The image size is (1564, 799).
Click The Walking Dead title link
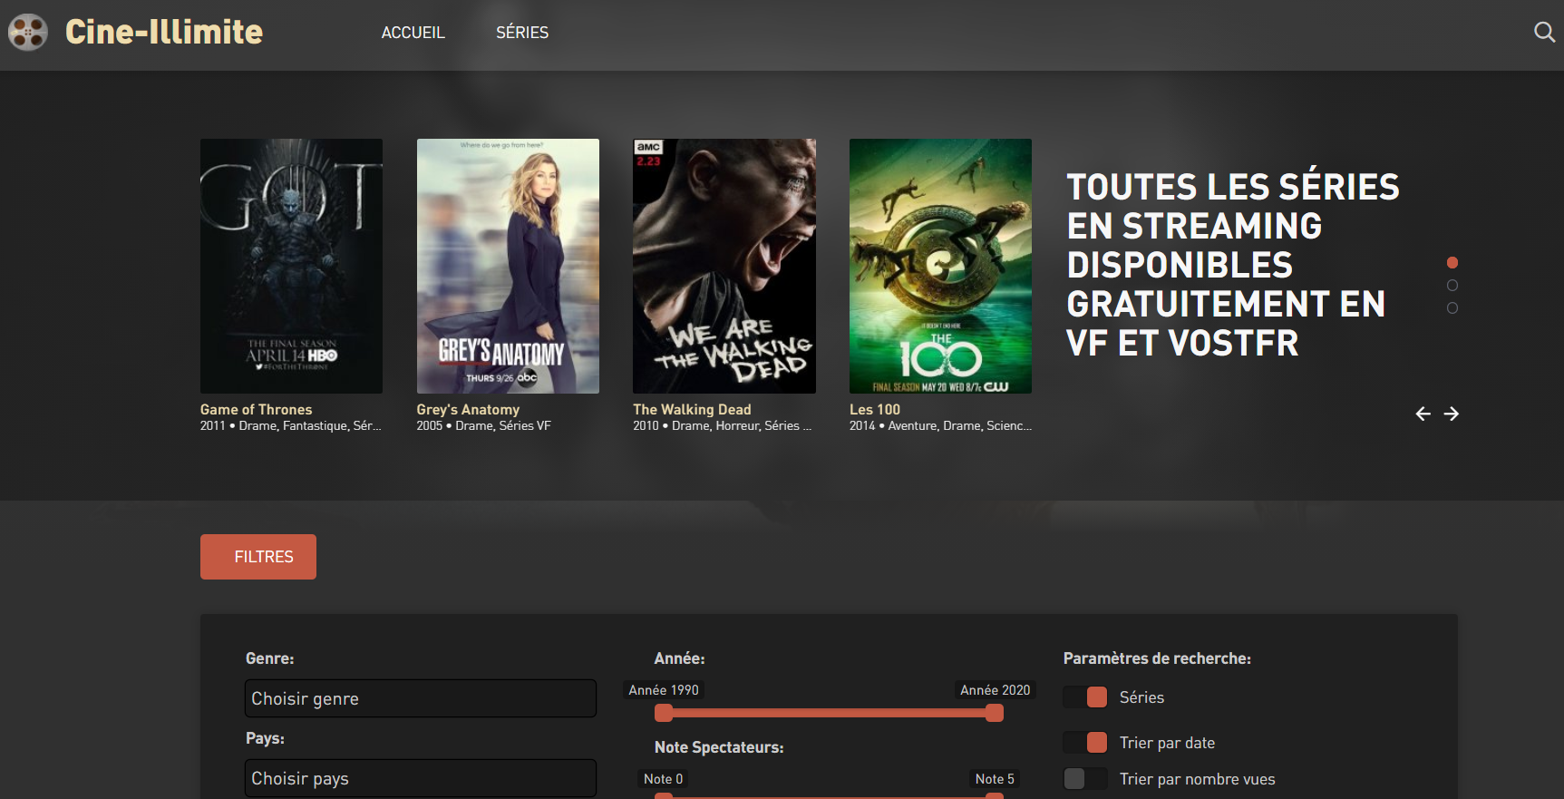(692, 410)
